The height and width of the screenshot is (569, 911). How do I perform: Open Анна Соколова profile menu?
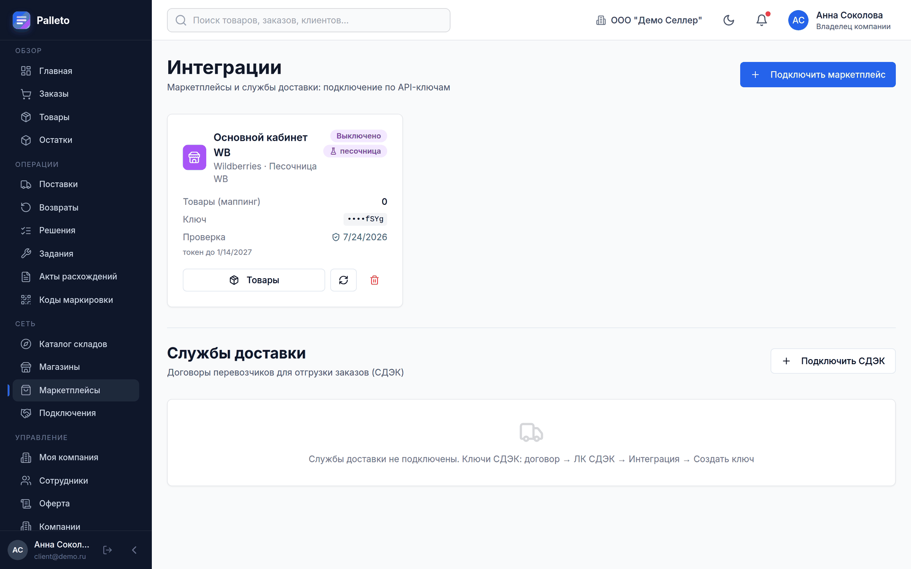point(840,20)
